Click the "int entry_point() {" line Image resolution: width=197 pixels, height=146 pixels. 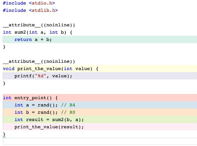[x=100, y=98]
